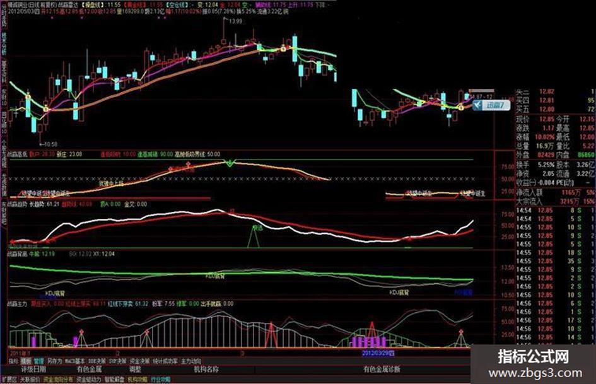This screenshot has width=596, height=384.
Task: Click the 买五 12.00 bid row
Action: coord(555,109)
